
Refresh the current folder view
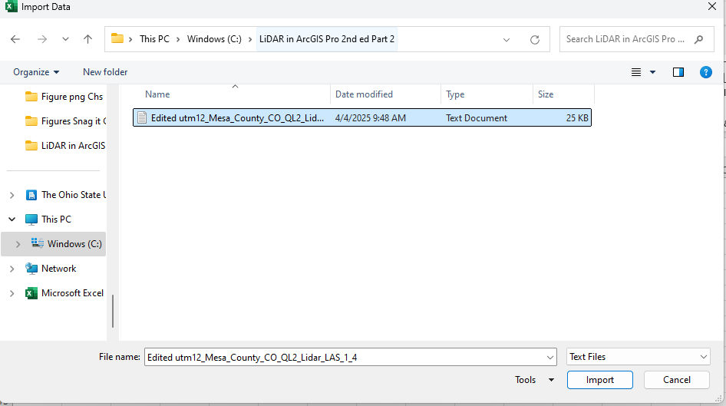(x=535, y=40)
